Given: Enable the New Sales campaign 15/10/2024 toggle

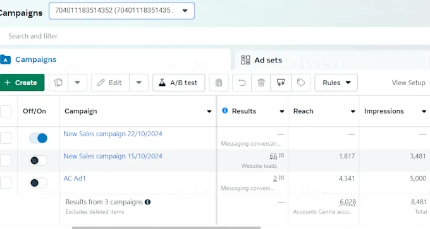Looking at the screenshot, I should (38, 160).
